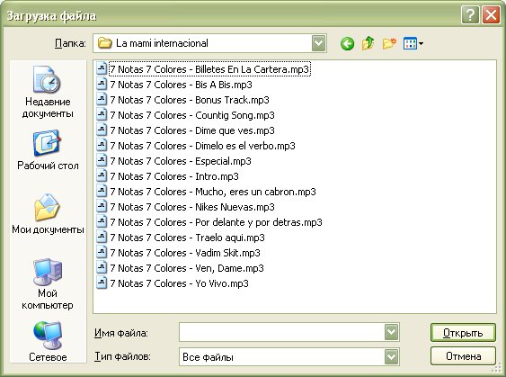Click icon of Yo Vivo.mp3
The width and height of the screenshot is (506, 377).
click(x=102, y=283)
